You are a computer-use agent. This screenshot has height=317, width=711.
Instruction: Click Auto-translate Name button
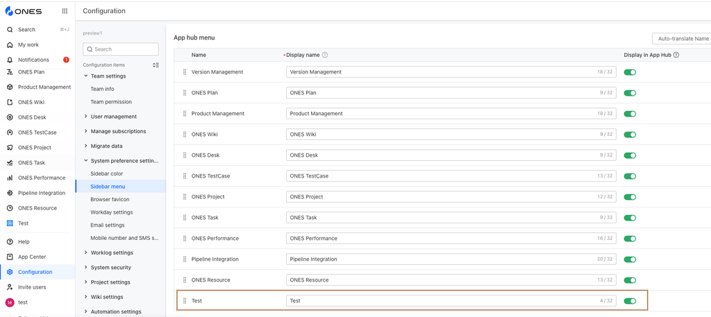[x=682, y=39]
